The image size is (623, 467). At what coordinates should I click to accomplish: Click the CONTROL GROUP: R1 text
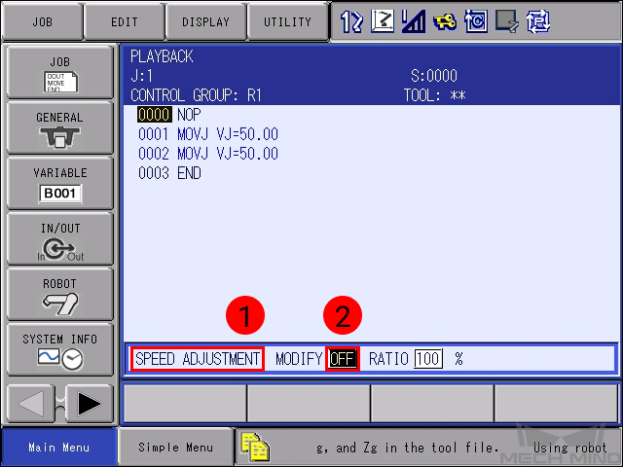[x=196, y=95]
